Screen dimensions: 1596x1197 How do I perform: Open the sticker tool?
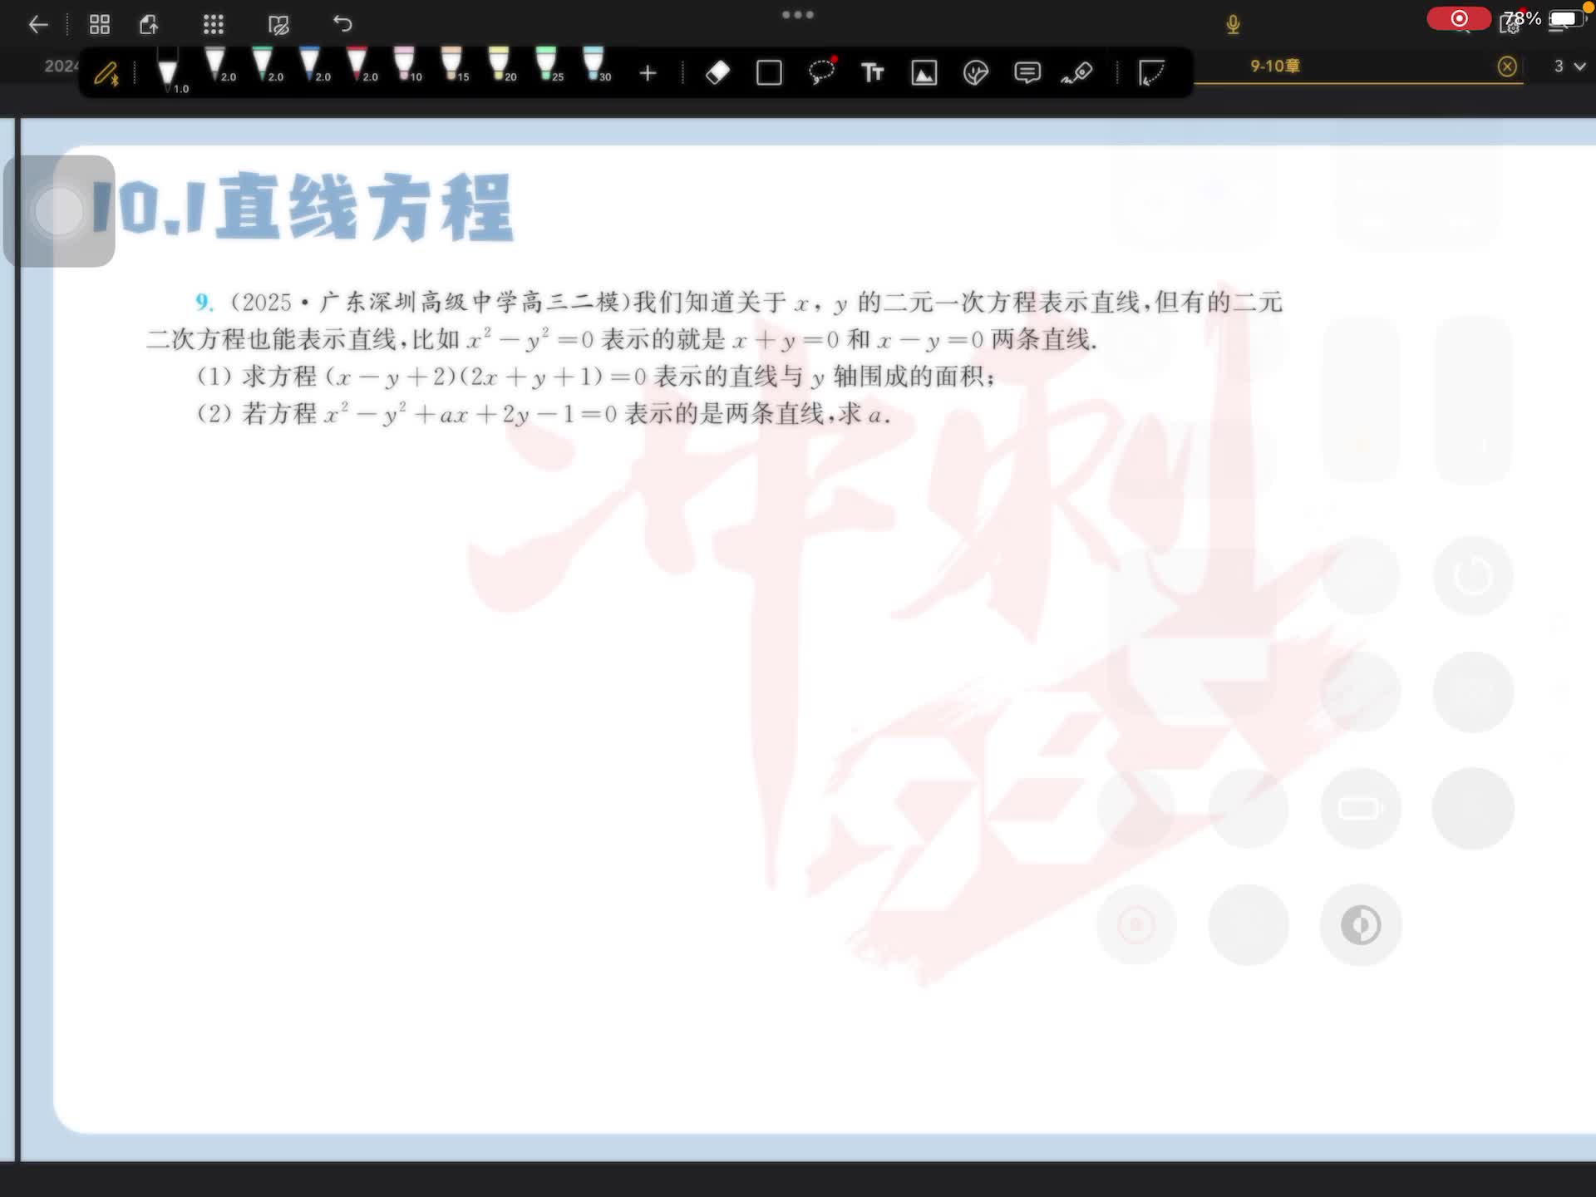click(975, 73)
